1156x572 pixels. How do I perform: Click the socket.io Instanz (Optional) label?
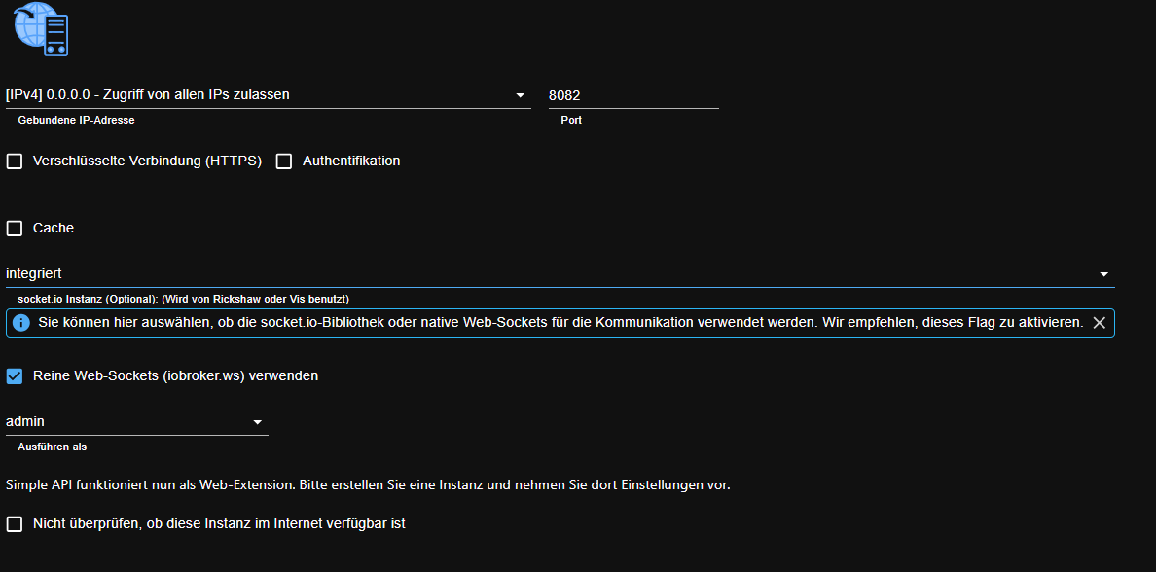click(x=183, y=299)
